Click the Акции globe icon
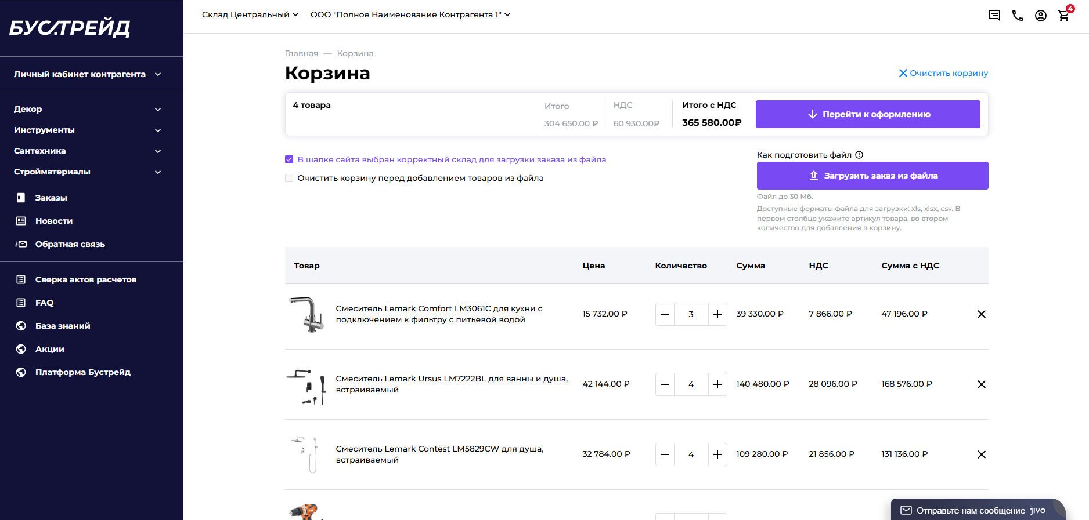The image size is (1089, 520). tap(21, 349)
